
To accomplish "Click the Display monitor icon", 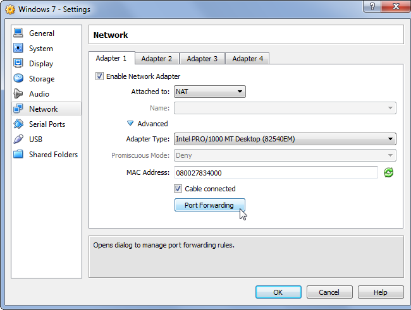I will tap(18, 64).
